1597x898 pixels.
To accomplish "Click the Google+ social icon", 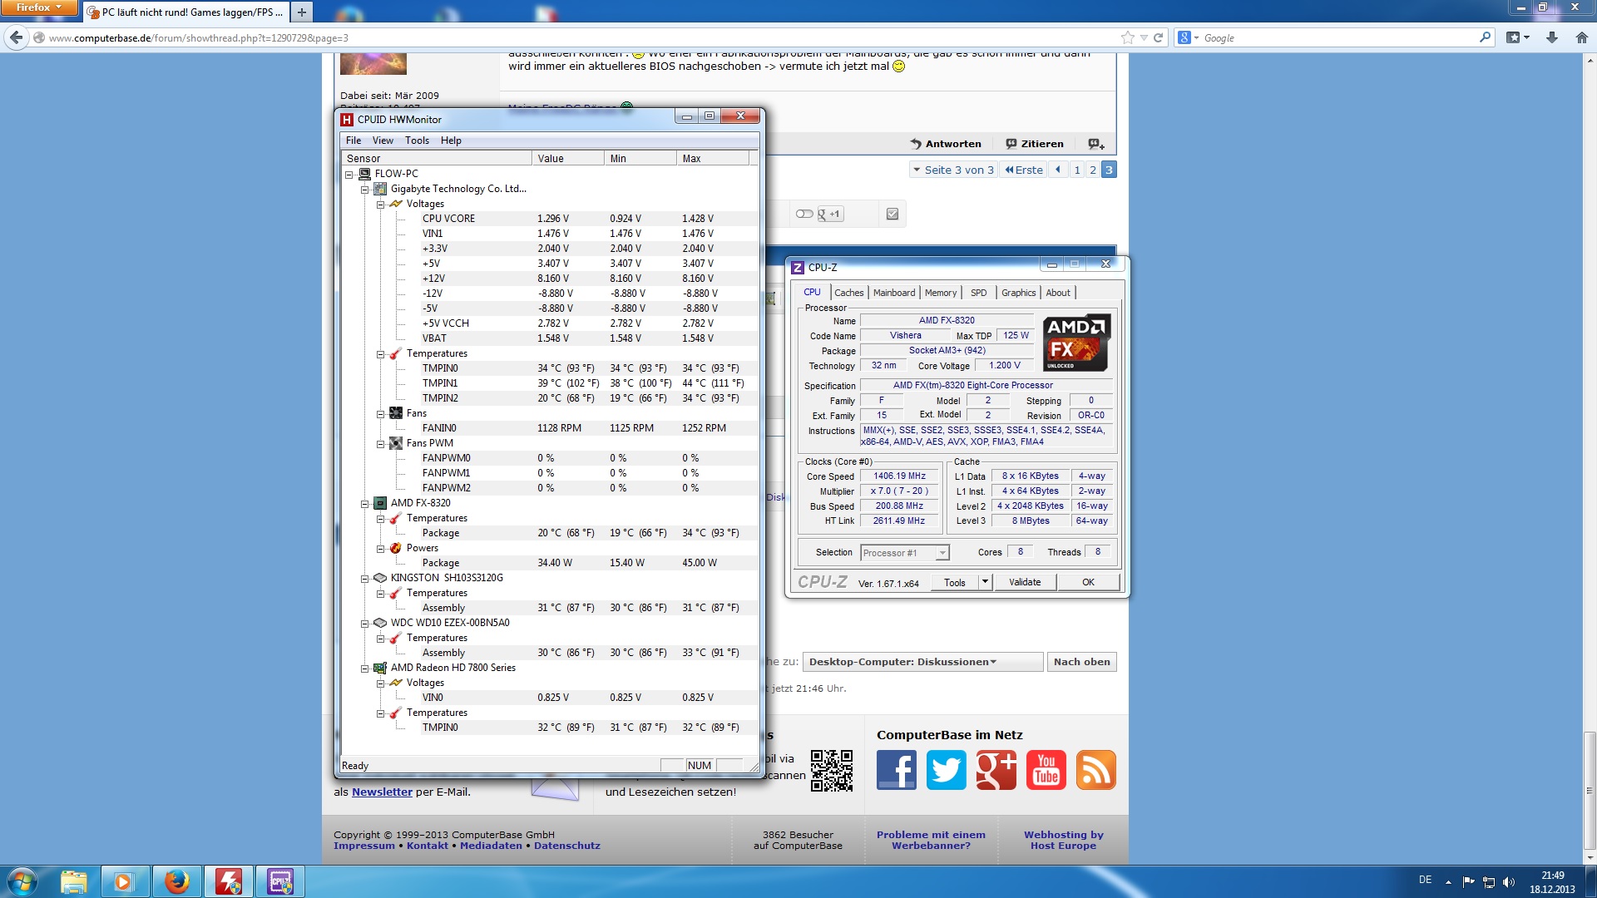I will pyautogui.click(x=996, y=769).
